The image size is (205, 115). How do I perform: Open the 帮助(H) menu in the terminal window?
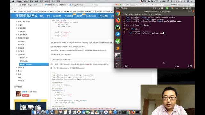coord(158,14)
